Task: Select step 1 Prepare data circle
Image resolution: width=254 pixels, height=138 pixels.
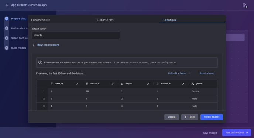Action: pos(7,18)
